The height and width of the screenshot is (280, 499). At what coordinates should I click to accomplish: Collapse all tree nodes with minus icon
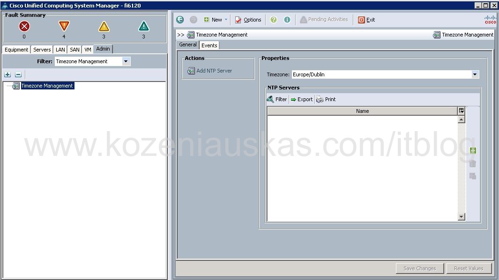(18, 75)
